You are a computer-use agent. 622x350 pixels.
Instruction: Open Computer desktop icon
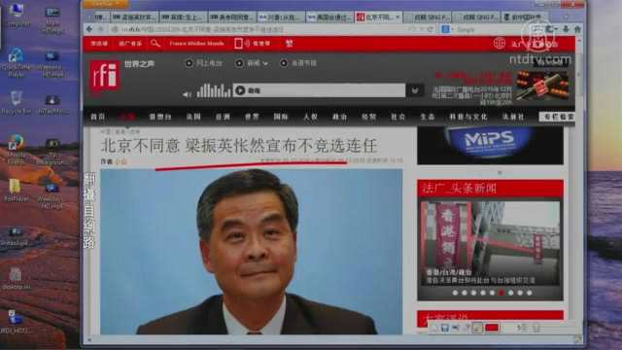pos(17,15)
